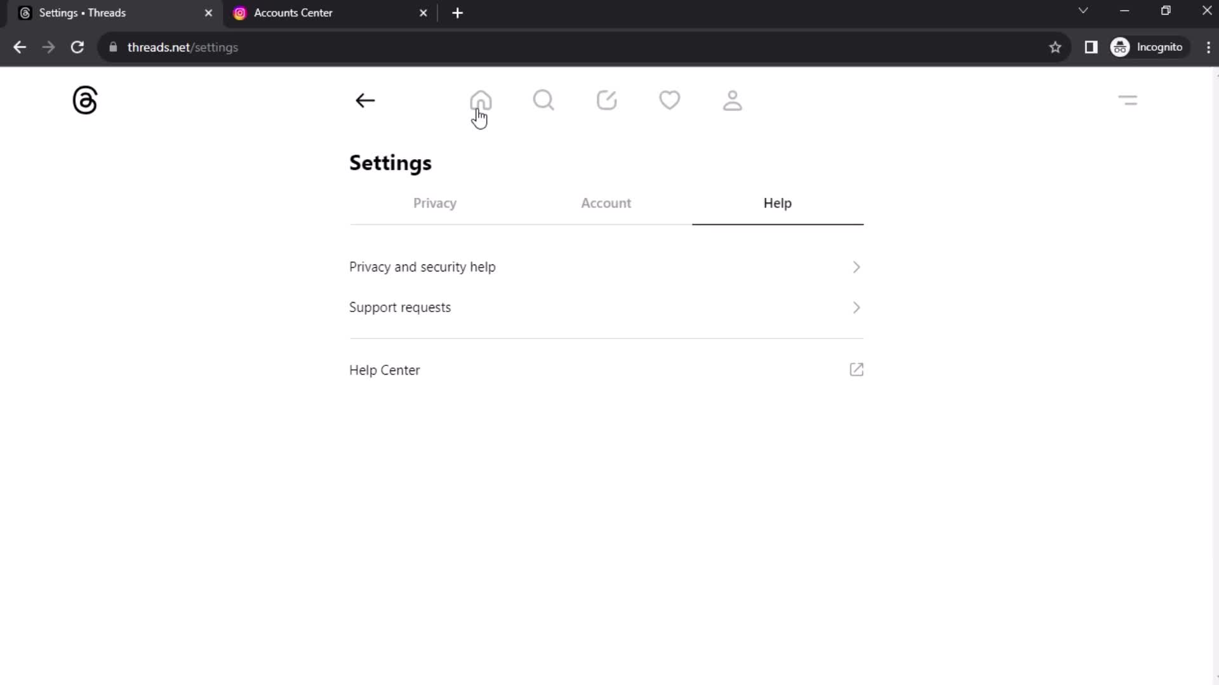Click the Threads home icon
Viewport: 1219px width, 685px height.
(x=481, y=100)
